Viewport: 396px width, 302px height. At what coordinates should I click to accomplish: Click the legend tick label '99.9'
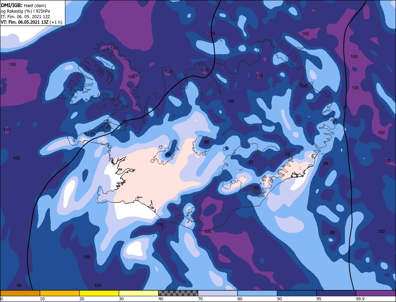pos(360,299)
